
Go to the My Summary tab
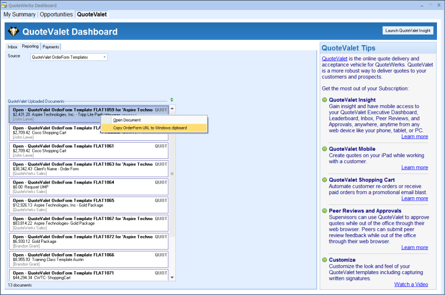click(19, 14)
